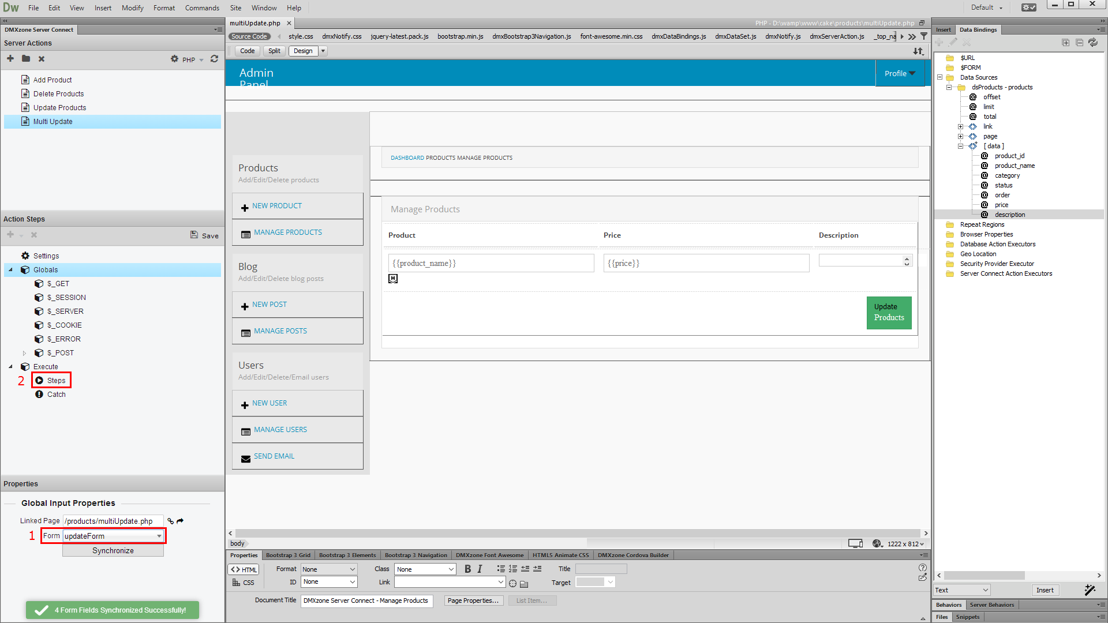Collapse the Globals node in Action Steps

point(10,269)
